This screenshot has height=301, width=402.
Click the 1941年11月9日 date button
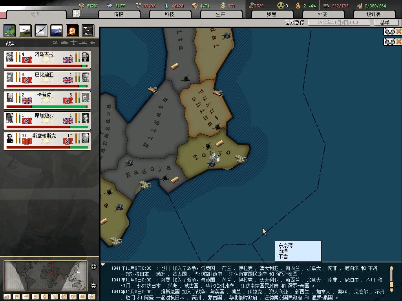point(339,23)
